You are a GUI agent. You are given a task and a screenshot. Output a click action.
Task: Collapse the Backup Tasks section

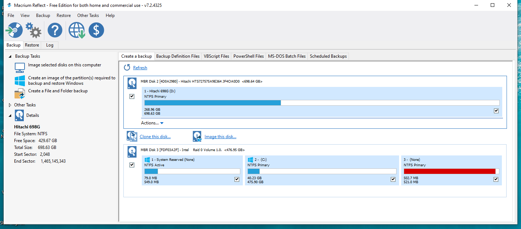coord(10,57)
